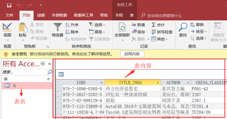The width and height of the screenshot is (227, 119).
Task: Click the Save icon in quick access toolbar
Action: 9,6
